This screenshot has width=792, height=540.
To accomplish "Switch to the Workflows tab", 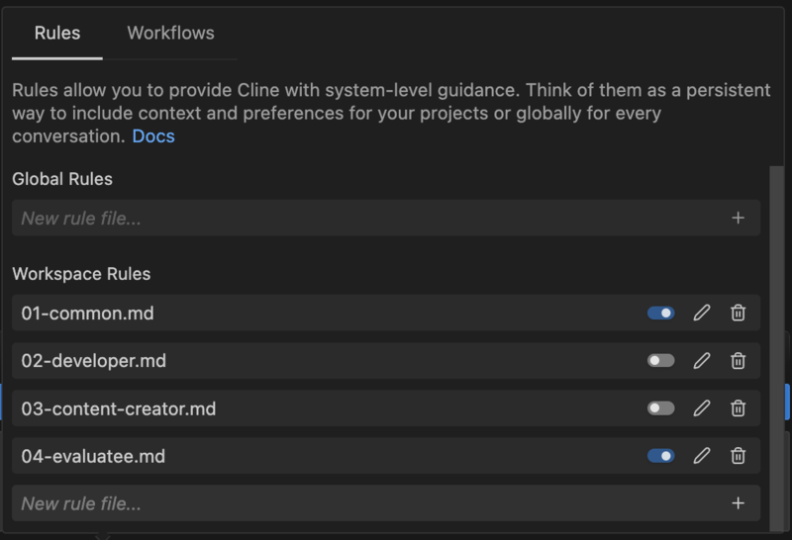I will 170,34.
